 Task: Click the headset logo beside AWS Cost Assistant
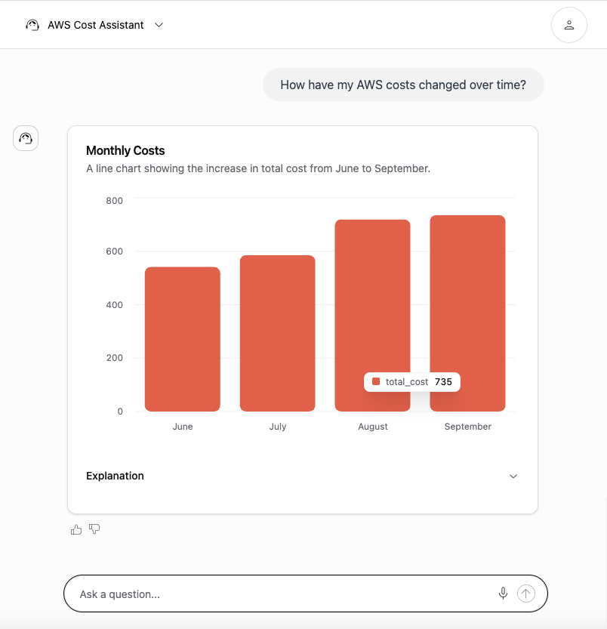coord(32,24)
